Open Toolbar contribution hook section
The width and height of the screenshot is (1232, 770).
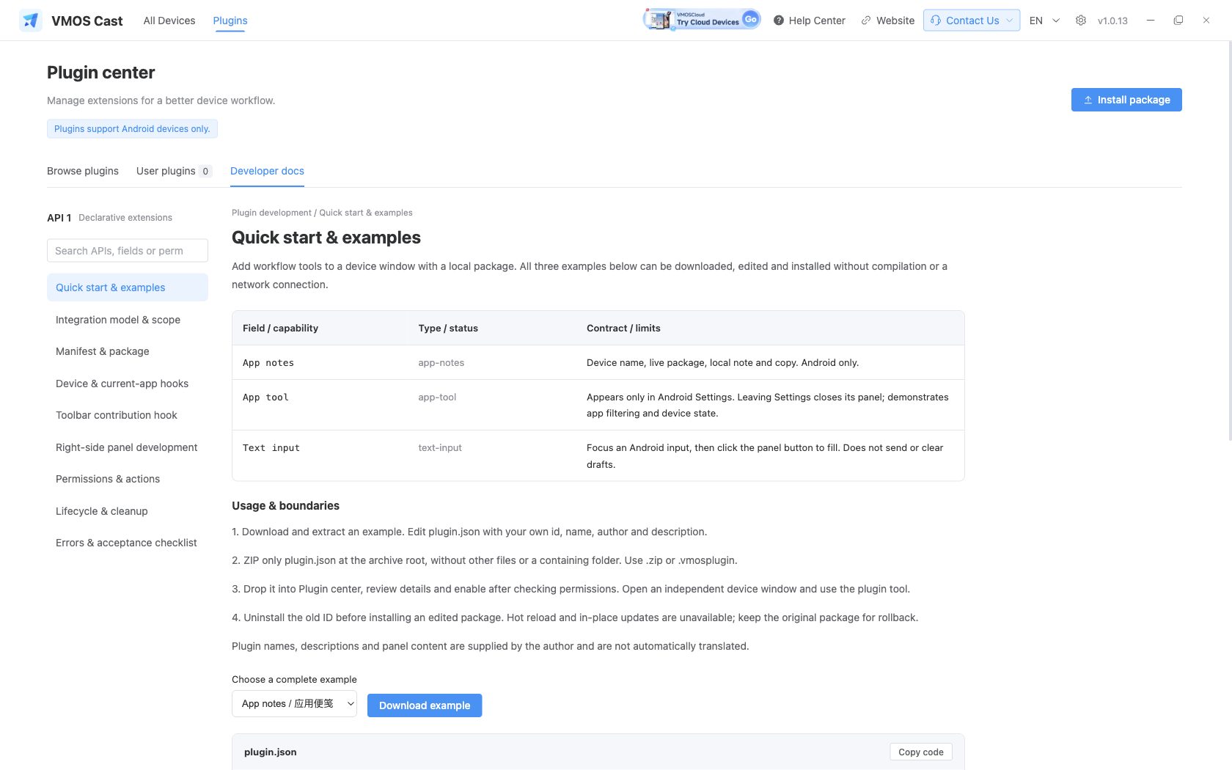point(128,415)
